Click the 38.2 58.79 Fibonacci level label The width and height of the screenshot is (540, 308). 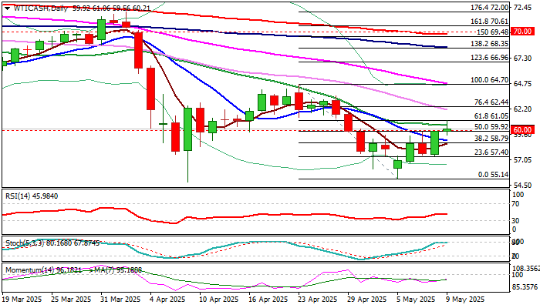(491, 139)
